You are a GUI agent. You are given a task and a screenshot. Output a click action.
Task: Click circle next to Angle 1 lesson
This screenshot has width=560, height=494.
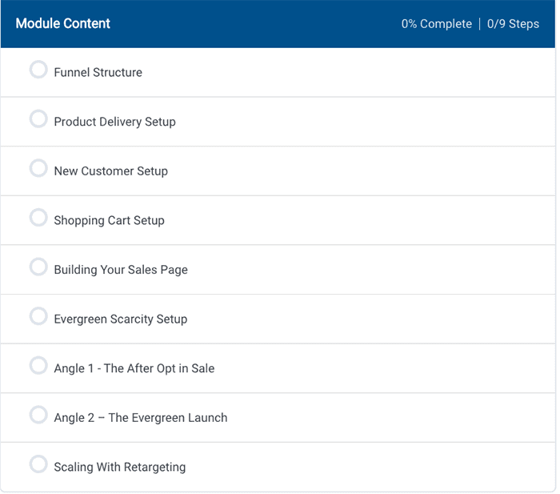click(x=38, y=366)
